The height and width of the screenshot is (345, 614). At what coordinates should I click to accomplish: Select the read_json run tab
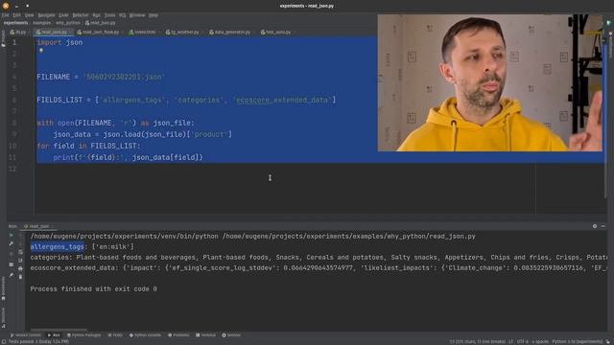click(x=37, y=226)
